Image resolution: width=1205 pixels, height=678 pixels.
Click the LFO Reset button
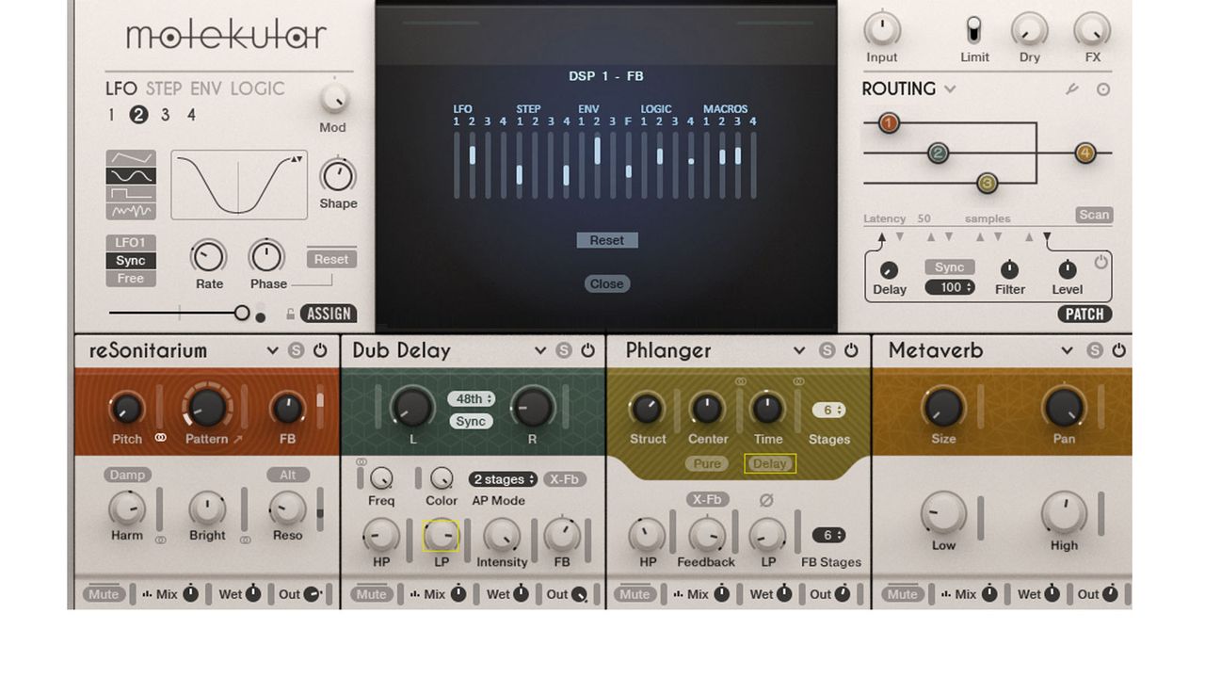point(331,259)
